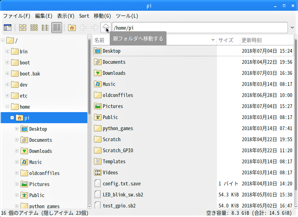The height and width of the screenshot is (217, 298).
Task: Select the test_gpio.sb2 file name
Action: (x=119, y=206)
